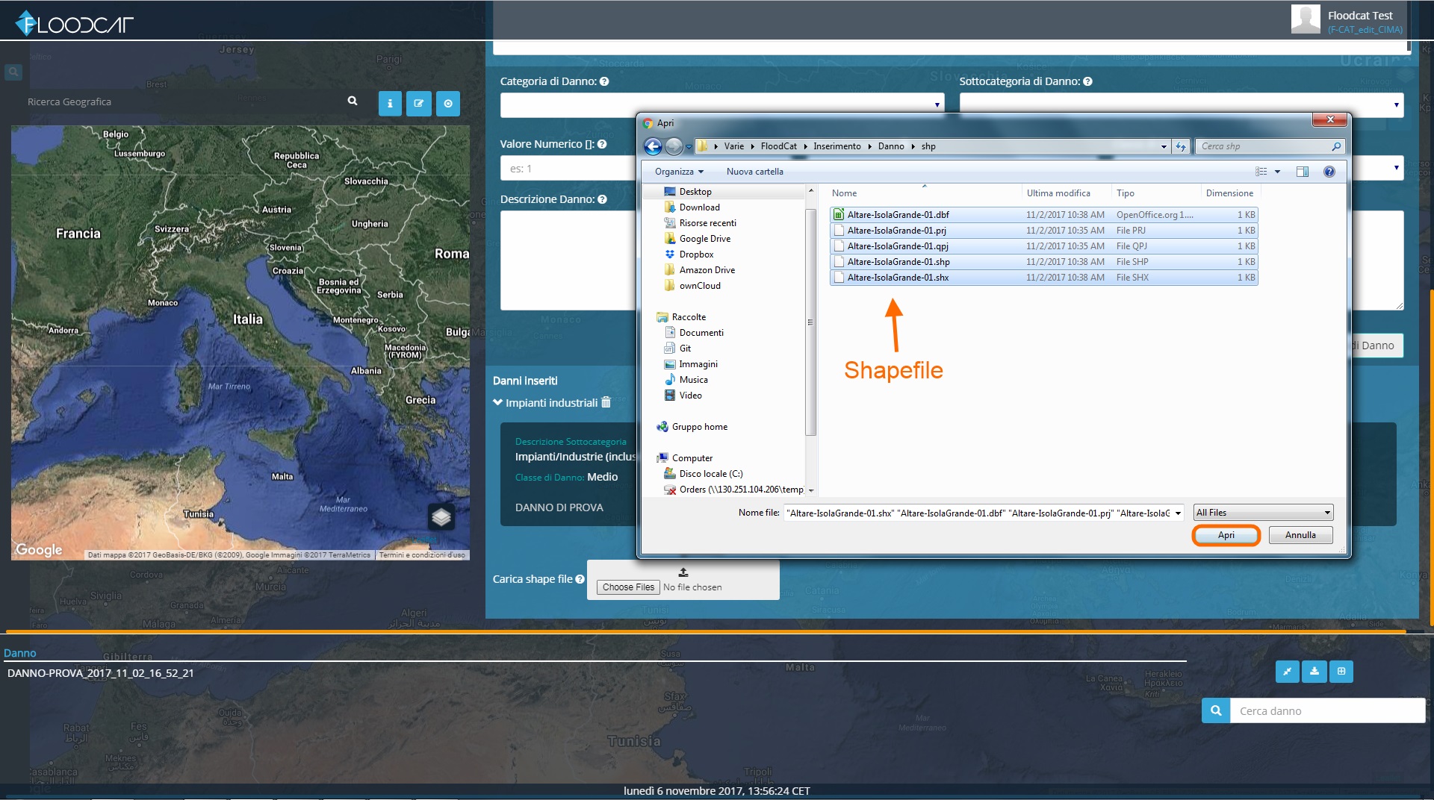This screenshot has height=800, width=1434.
Task: Select Altare-IsolaGrande-01.shx file
Action: pos(1044,278)
